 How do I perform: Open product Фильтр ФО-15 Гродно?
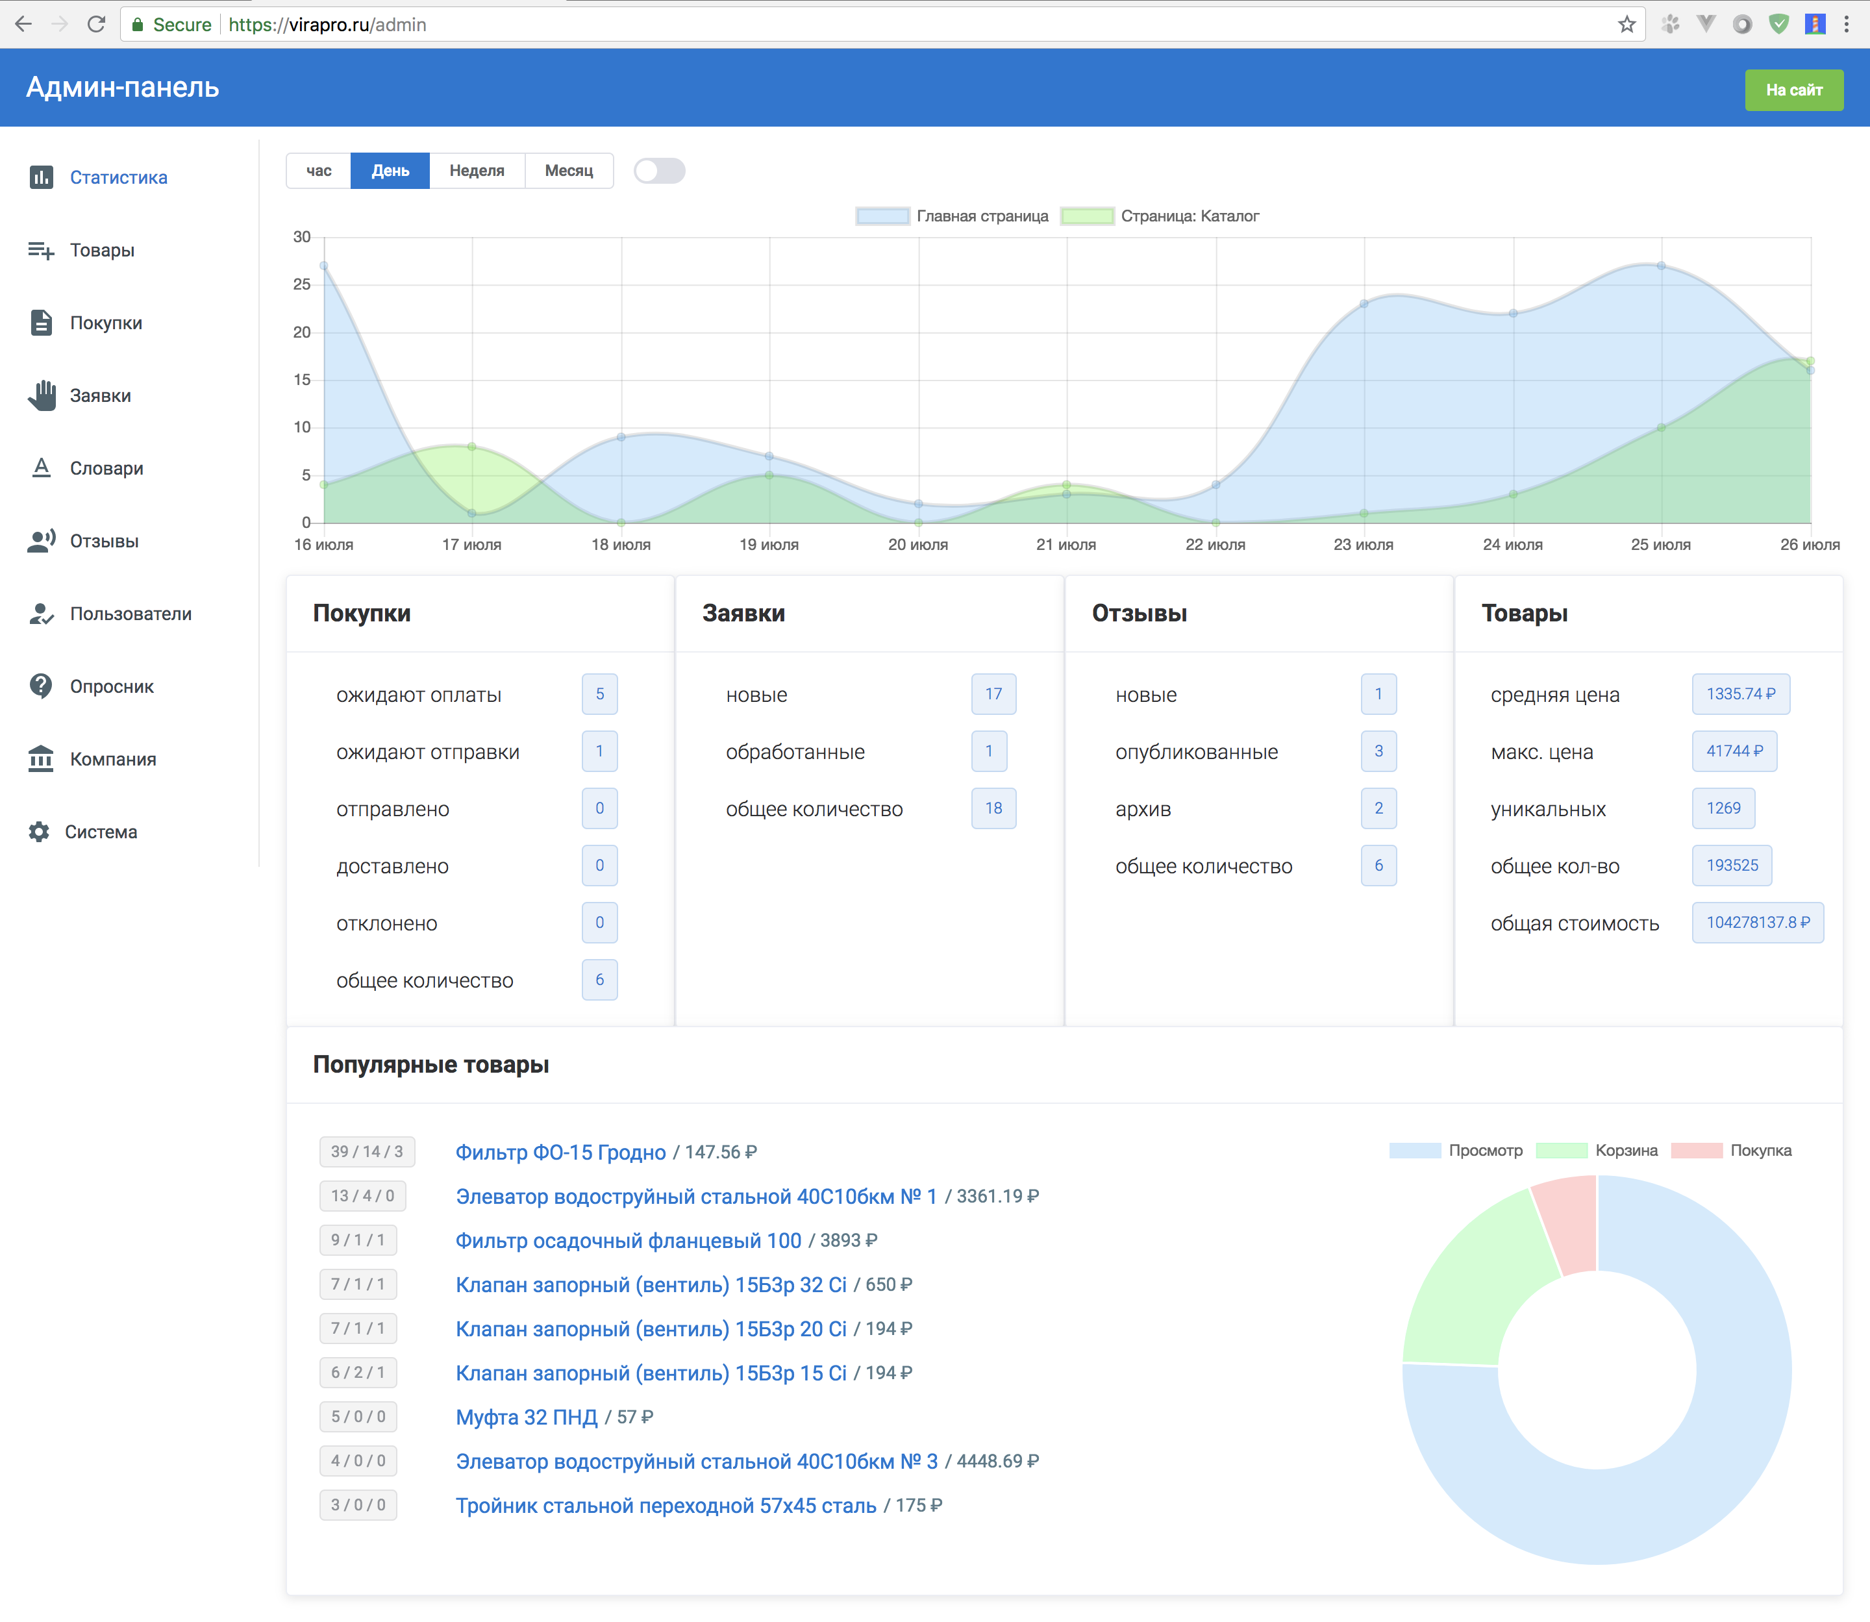560,1153
